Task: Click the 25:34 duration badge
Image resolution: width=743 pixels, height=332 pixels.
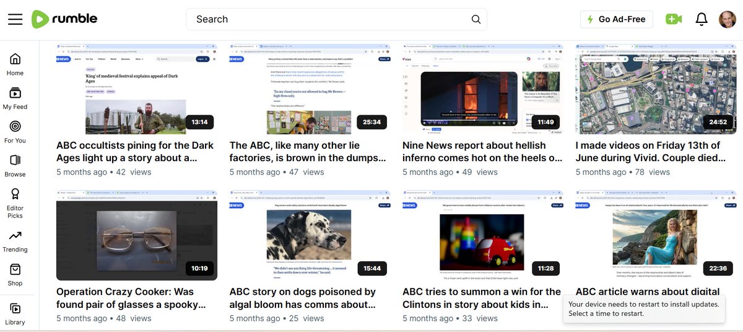Action: coord(371,122)
